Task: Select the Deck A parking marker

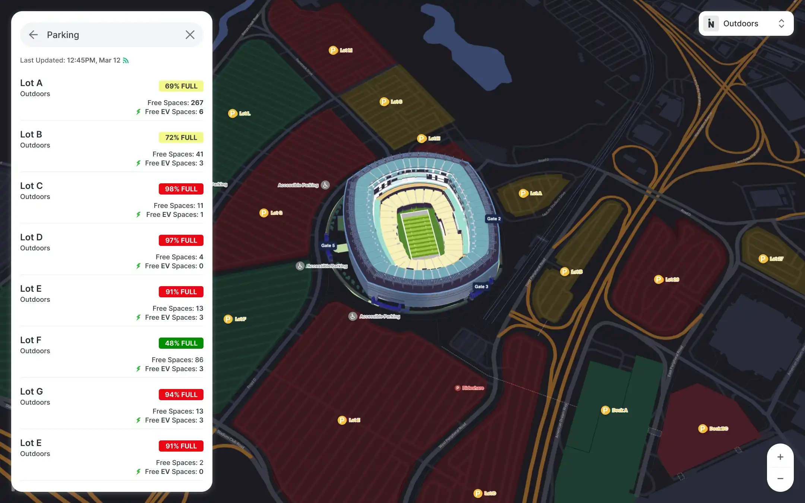Action: click(x=605, y=410)
